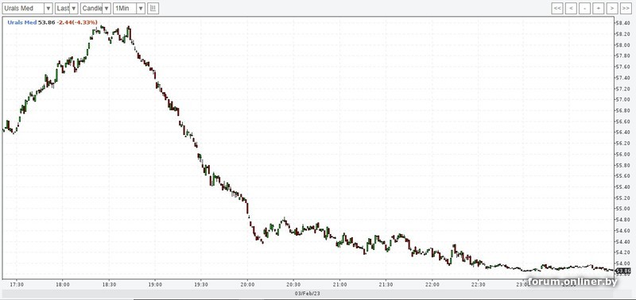Screen dimensions: 636x300
Task: Click the 22:30 time axis label
Action: pyautogui.click(x=479, y=284)
